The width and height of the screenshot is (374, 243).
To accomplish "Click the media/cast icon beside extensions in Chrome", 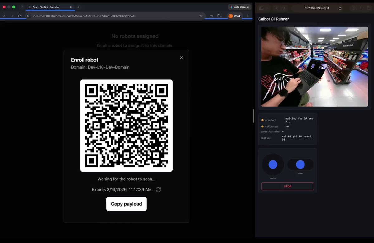I will point(211,16).
